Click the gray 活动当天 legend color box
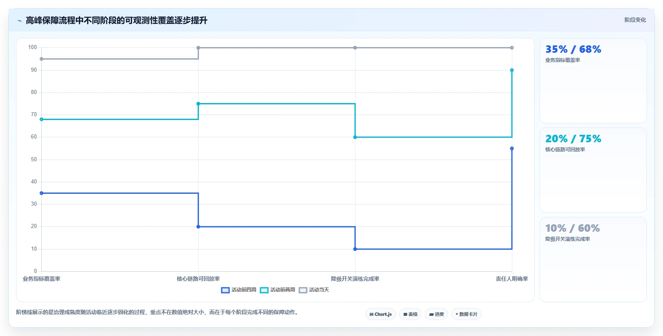This screenshot has height=336, width=663. (303, 290)
